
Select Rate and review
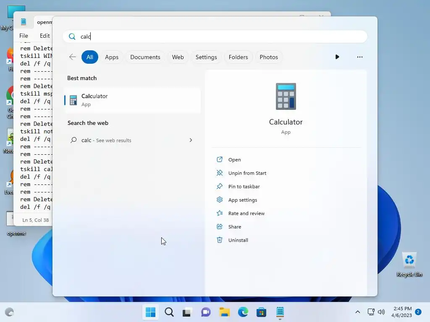click(x=246, y=213)
